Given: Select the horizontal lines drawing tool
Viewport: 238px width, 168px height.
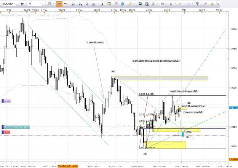Looking at the screenshot, I should [162, 4].
